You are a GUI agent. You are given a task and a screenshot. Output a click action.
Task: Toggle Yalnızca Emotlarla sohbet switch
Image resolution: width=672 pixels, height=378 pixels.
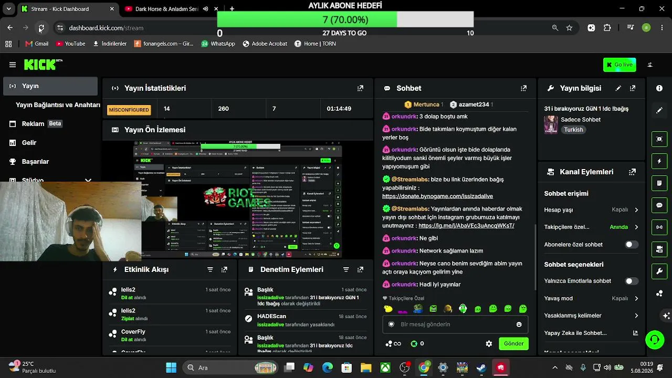[x=632, y=281]
